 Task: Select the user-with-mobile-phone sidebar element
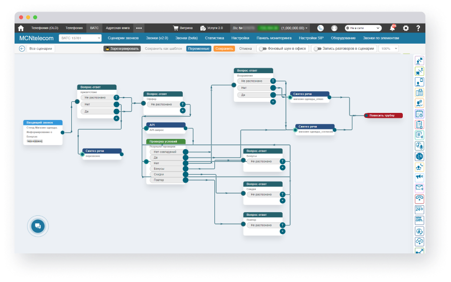tap(419, 82)
